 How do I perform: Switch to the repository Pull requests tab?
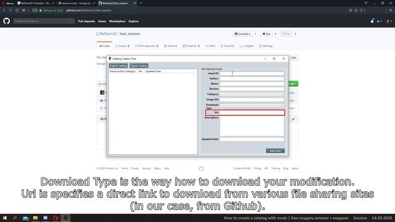click(147, 46)
